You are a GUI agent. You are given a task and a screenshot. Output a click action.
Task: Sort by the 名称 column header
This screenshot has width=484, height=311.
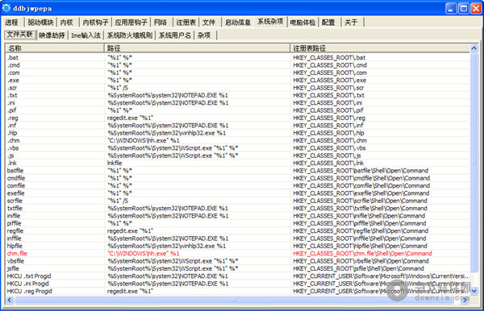pyautogui.click(x=55, y=48)
